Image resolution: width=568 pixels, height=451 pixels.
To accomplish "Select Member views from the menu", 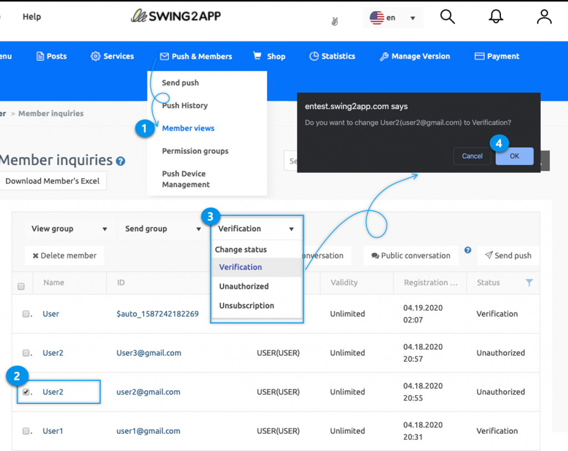I will (188, 128).
